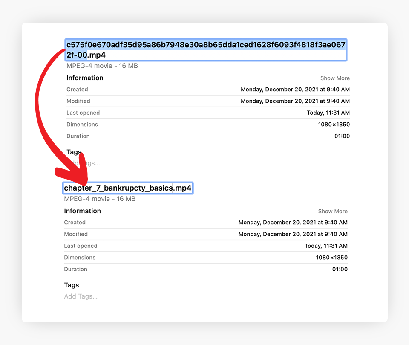Click the MPEG-4 movie size text under the hash filename

(x=102, y=66)
